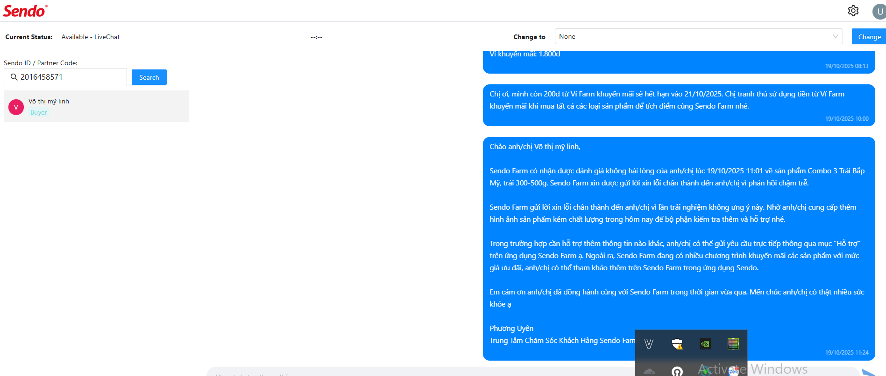This screenshot has height=376, width=886.
Task: Select the Võ thị mỹ linh buyer result
Action: coord(96,106)
